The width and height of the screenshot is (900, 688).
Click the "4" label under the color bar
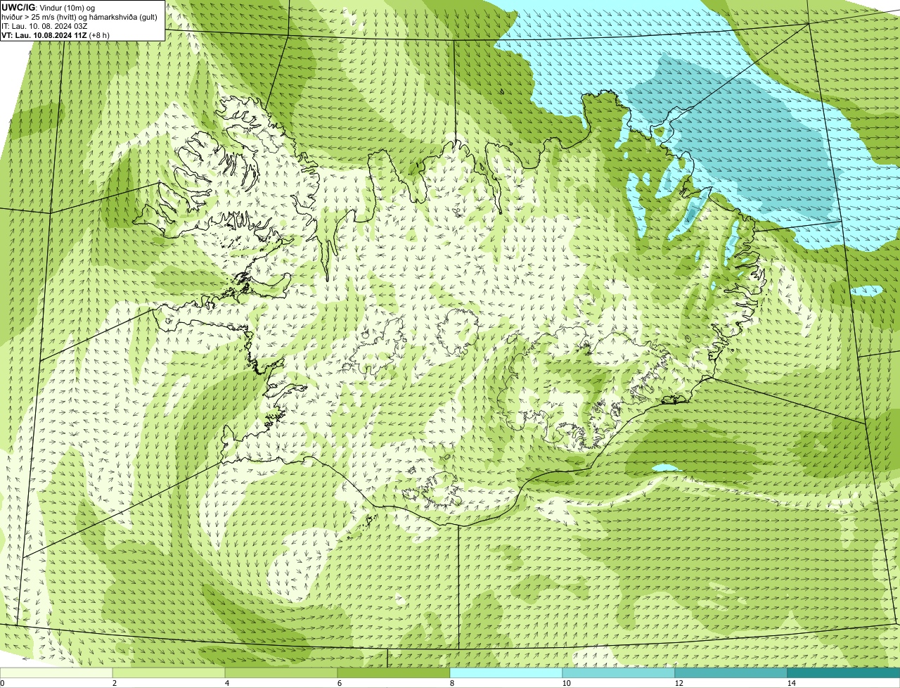(x=226, y=683)
